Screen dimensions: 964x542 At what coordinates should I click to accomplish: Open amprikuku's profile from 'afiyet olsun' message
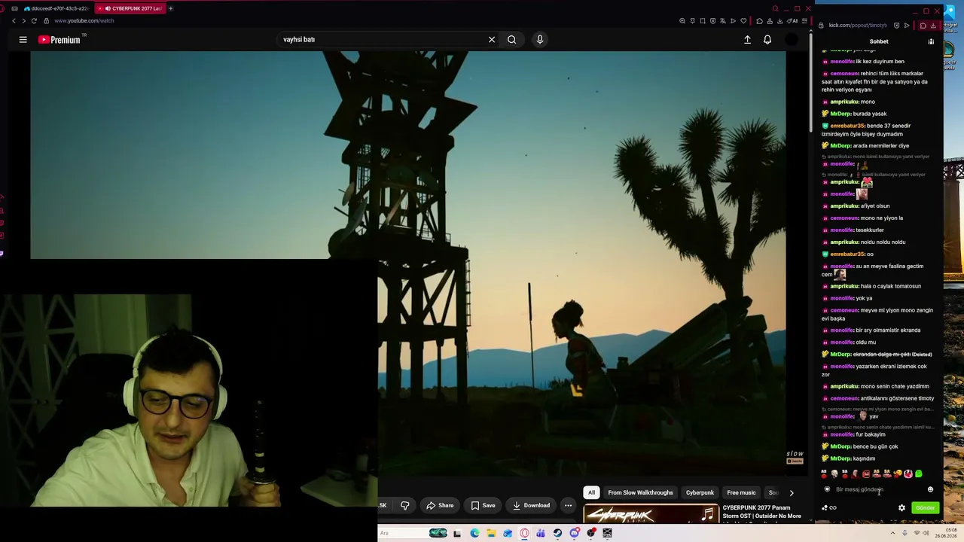click(844, 206)
